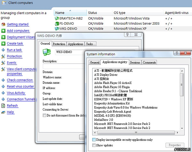This screenshot has height=152, width=192.
Task: Open General tab in WKS-DEMO dialog
Action: (45, 43)
